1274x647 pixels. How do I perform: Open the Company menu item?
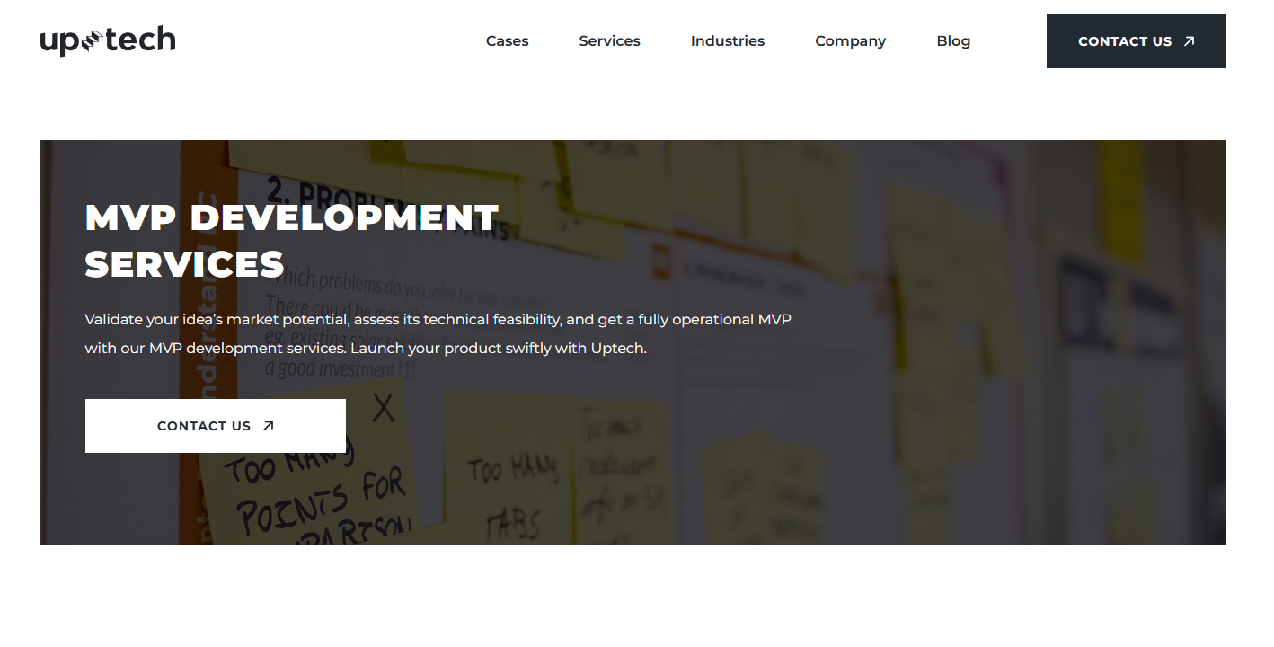coord(851,41)
